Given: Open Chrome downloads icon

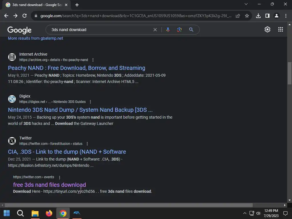Looking at the screenshot, I should pos(258,16).
